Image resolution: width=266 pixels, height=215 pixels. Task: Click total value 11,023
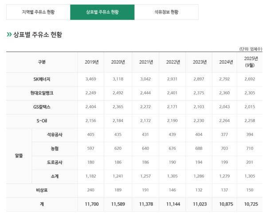coord(200,204)
